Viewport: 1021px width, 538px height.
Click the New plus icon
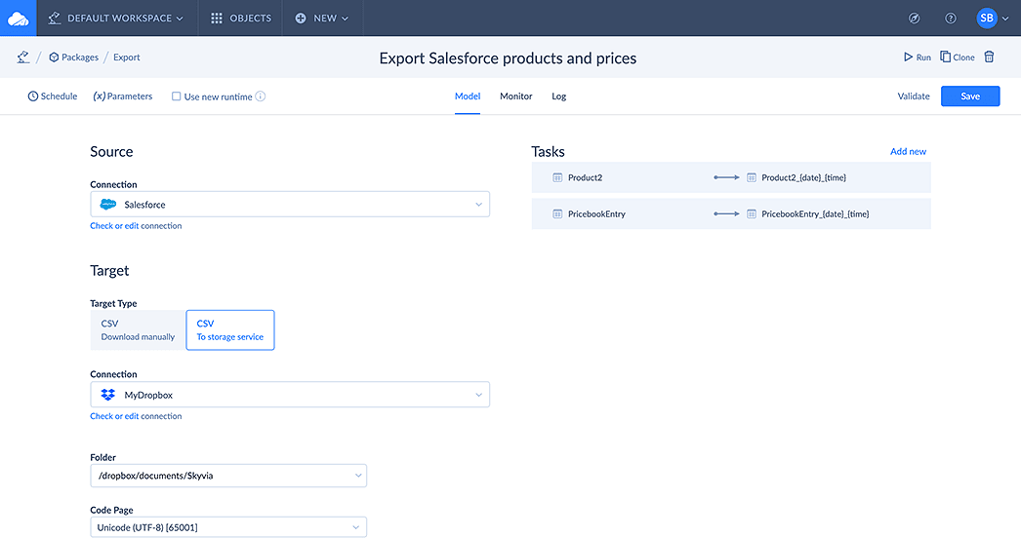tap(301, 19)
